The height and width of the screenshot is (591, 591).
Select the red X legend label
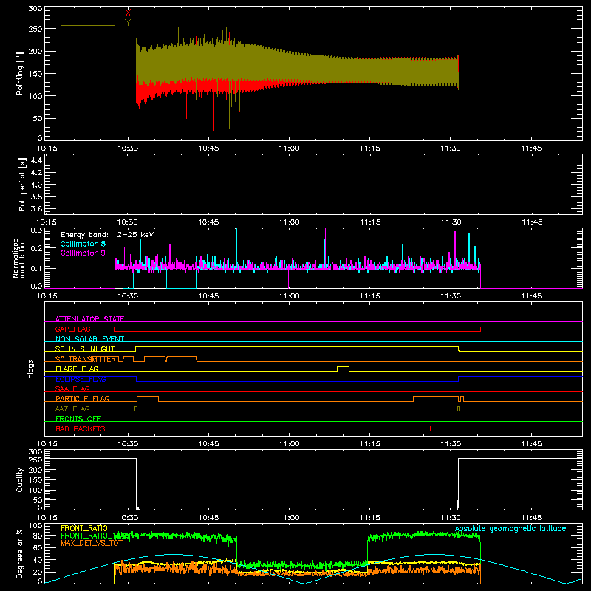(128, 13)
